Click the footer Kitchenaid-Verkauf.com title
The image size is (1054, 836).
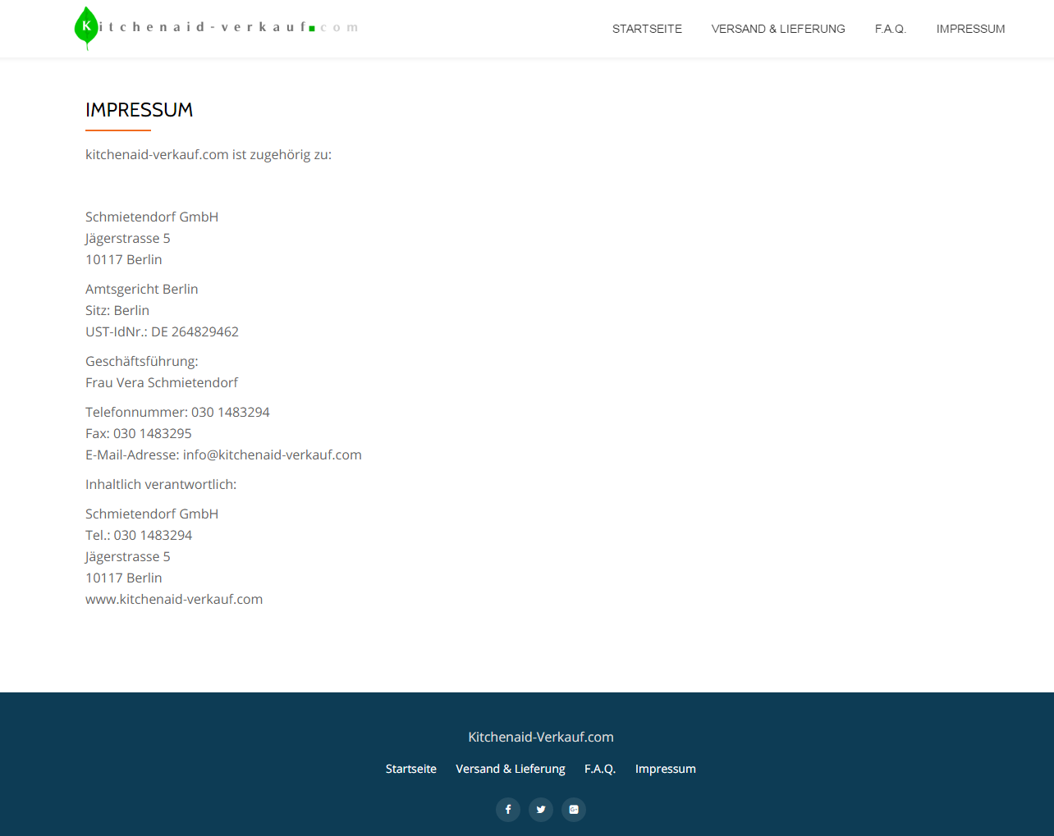click(x=541, y=737)
